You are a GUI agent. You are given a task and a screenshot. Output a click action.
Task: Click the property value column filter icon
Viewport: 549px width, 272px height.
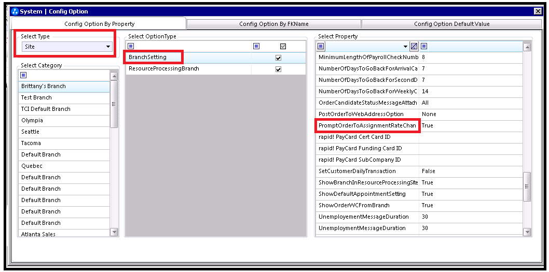(424, 47)
